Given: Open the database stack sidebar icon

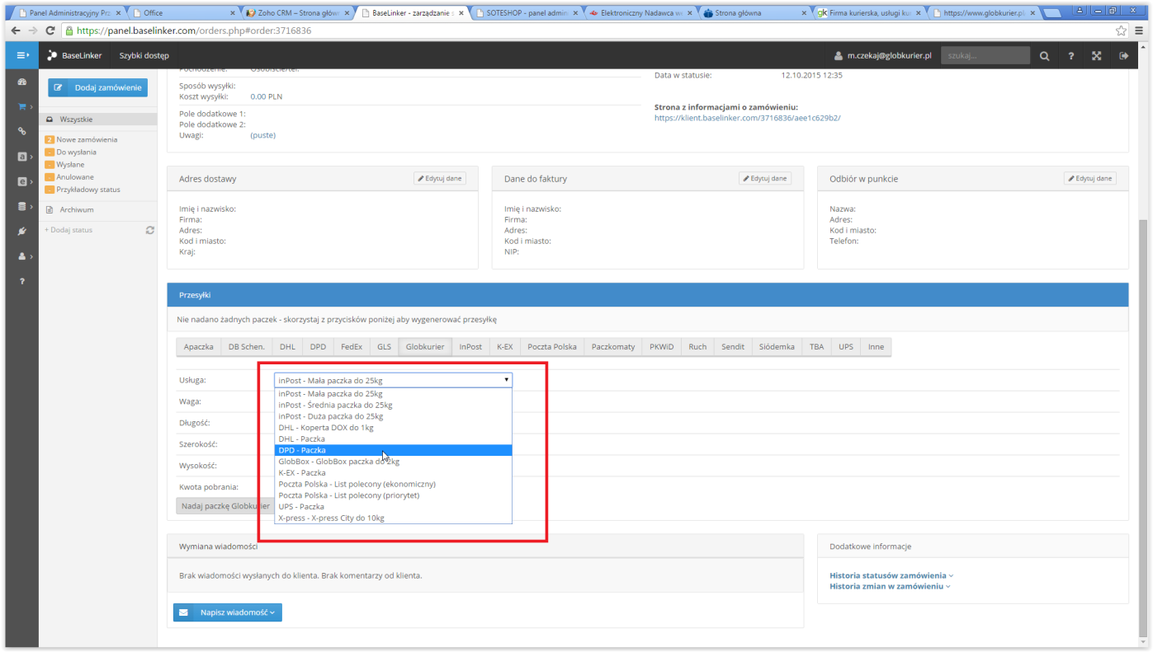Looking at the screenshot, I should click(x=22, y=206).
